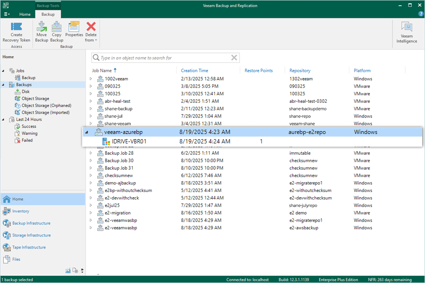Expand the 090325 backup row

click(91, 86)
